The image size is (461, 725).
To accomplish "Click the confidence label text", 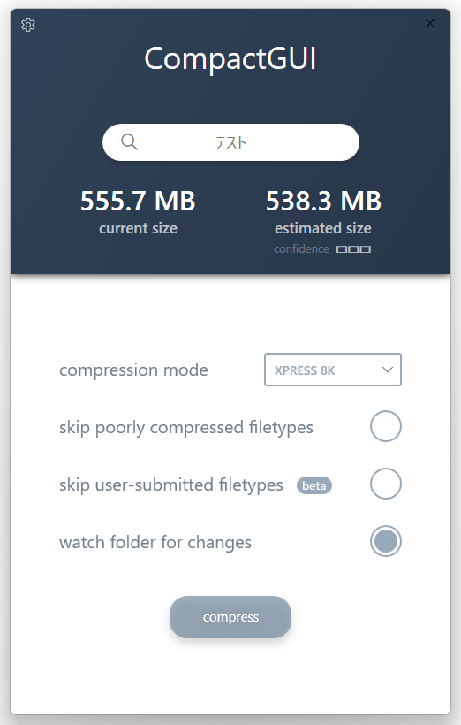I will click(301, 249).
